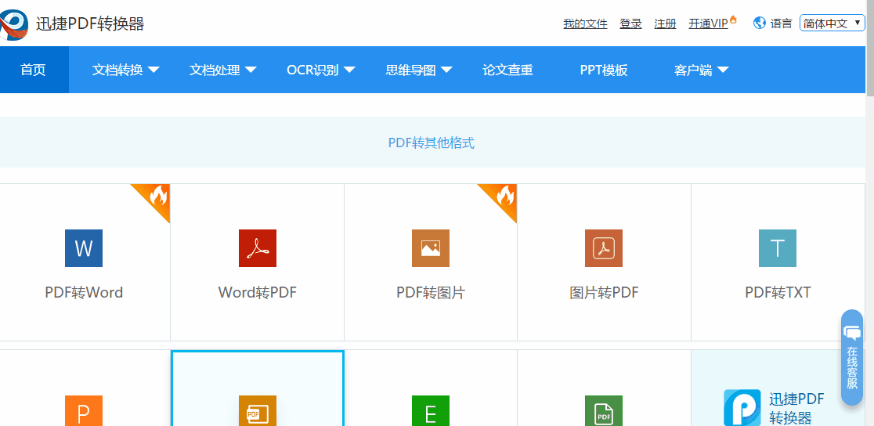Click the orange P PowerPoint icon
This screenshot has height=426, width=874.
pos(84,411)
